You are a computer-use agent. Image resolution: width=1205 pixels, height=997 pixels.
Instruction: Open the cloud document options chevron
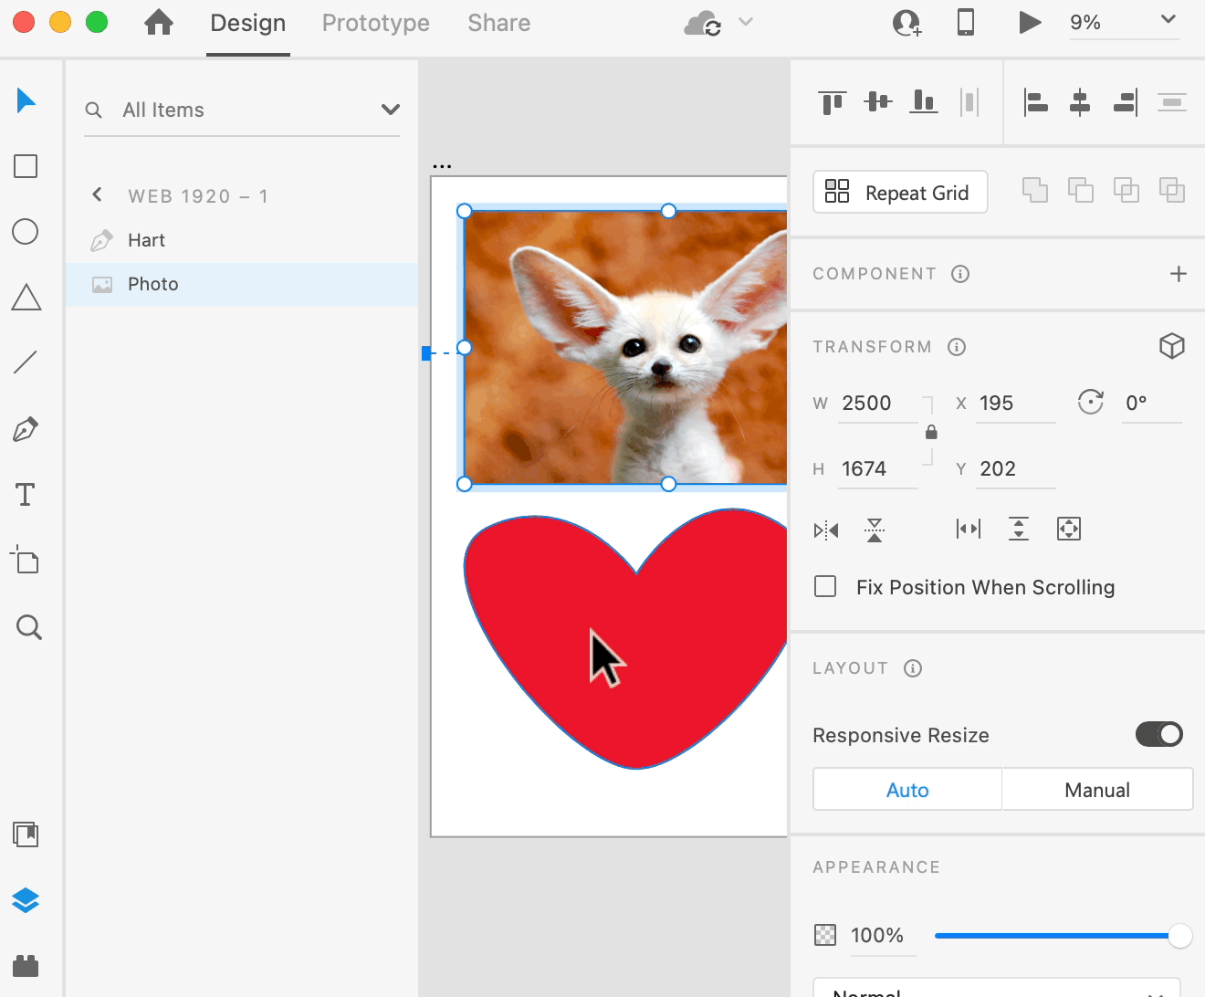[x=746, y=22]
